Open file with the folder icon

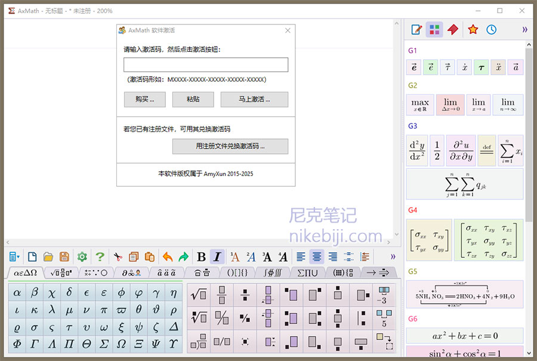tap(48, 257)
